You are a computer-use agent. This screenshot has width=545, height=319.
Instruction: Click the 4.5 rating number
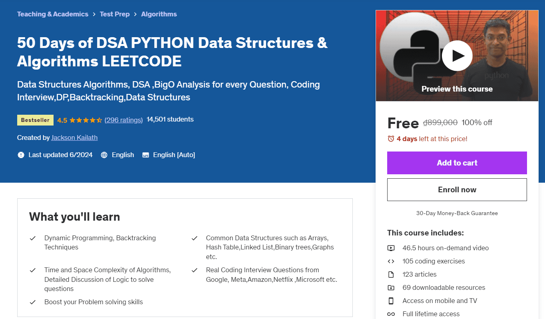tap(62, 120)
